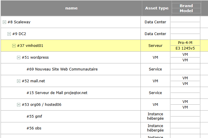Collapse the #9 DC2 node
This screenshot has height=138, width=208.
[x=9, y=34]
